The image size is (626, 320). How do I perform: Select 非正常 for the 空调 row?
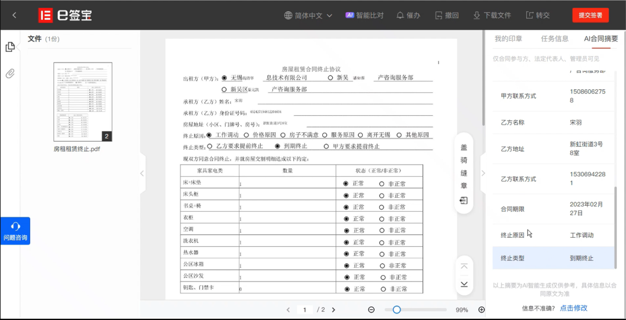381,231
